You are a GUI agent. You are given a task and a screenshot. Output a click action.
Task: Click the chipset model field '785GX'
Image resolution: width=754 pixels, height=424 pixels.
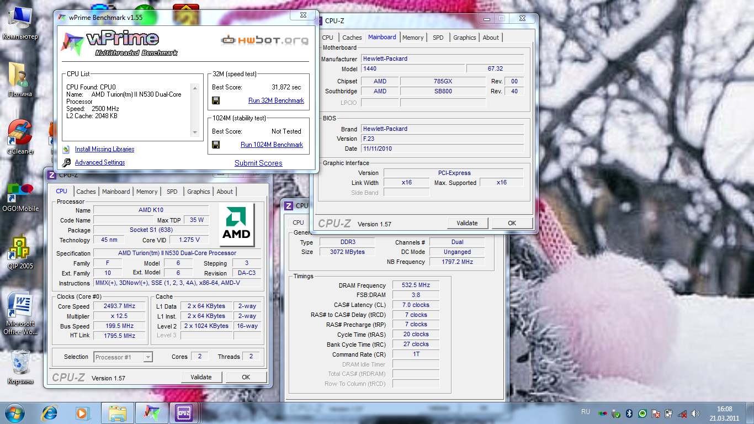(x=443, y=81)
